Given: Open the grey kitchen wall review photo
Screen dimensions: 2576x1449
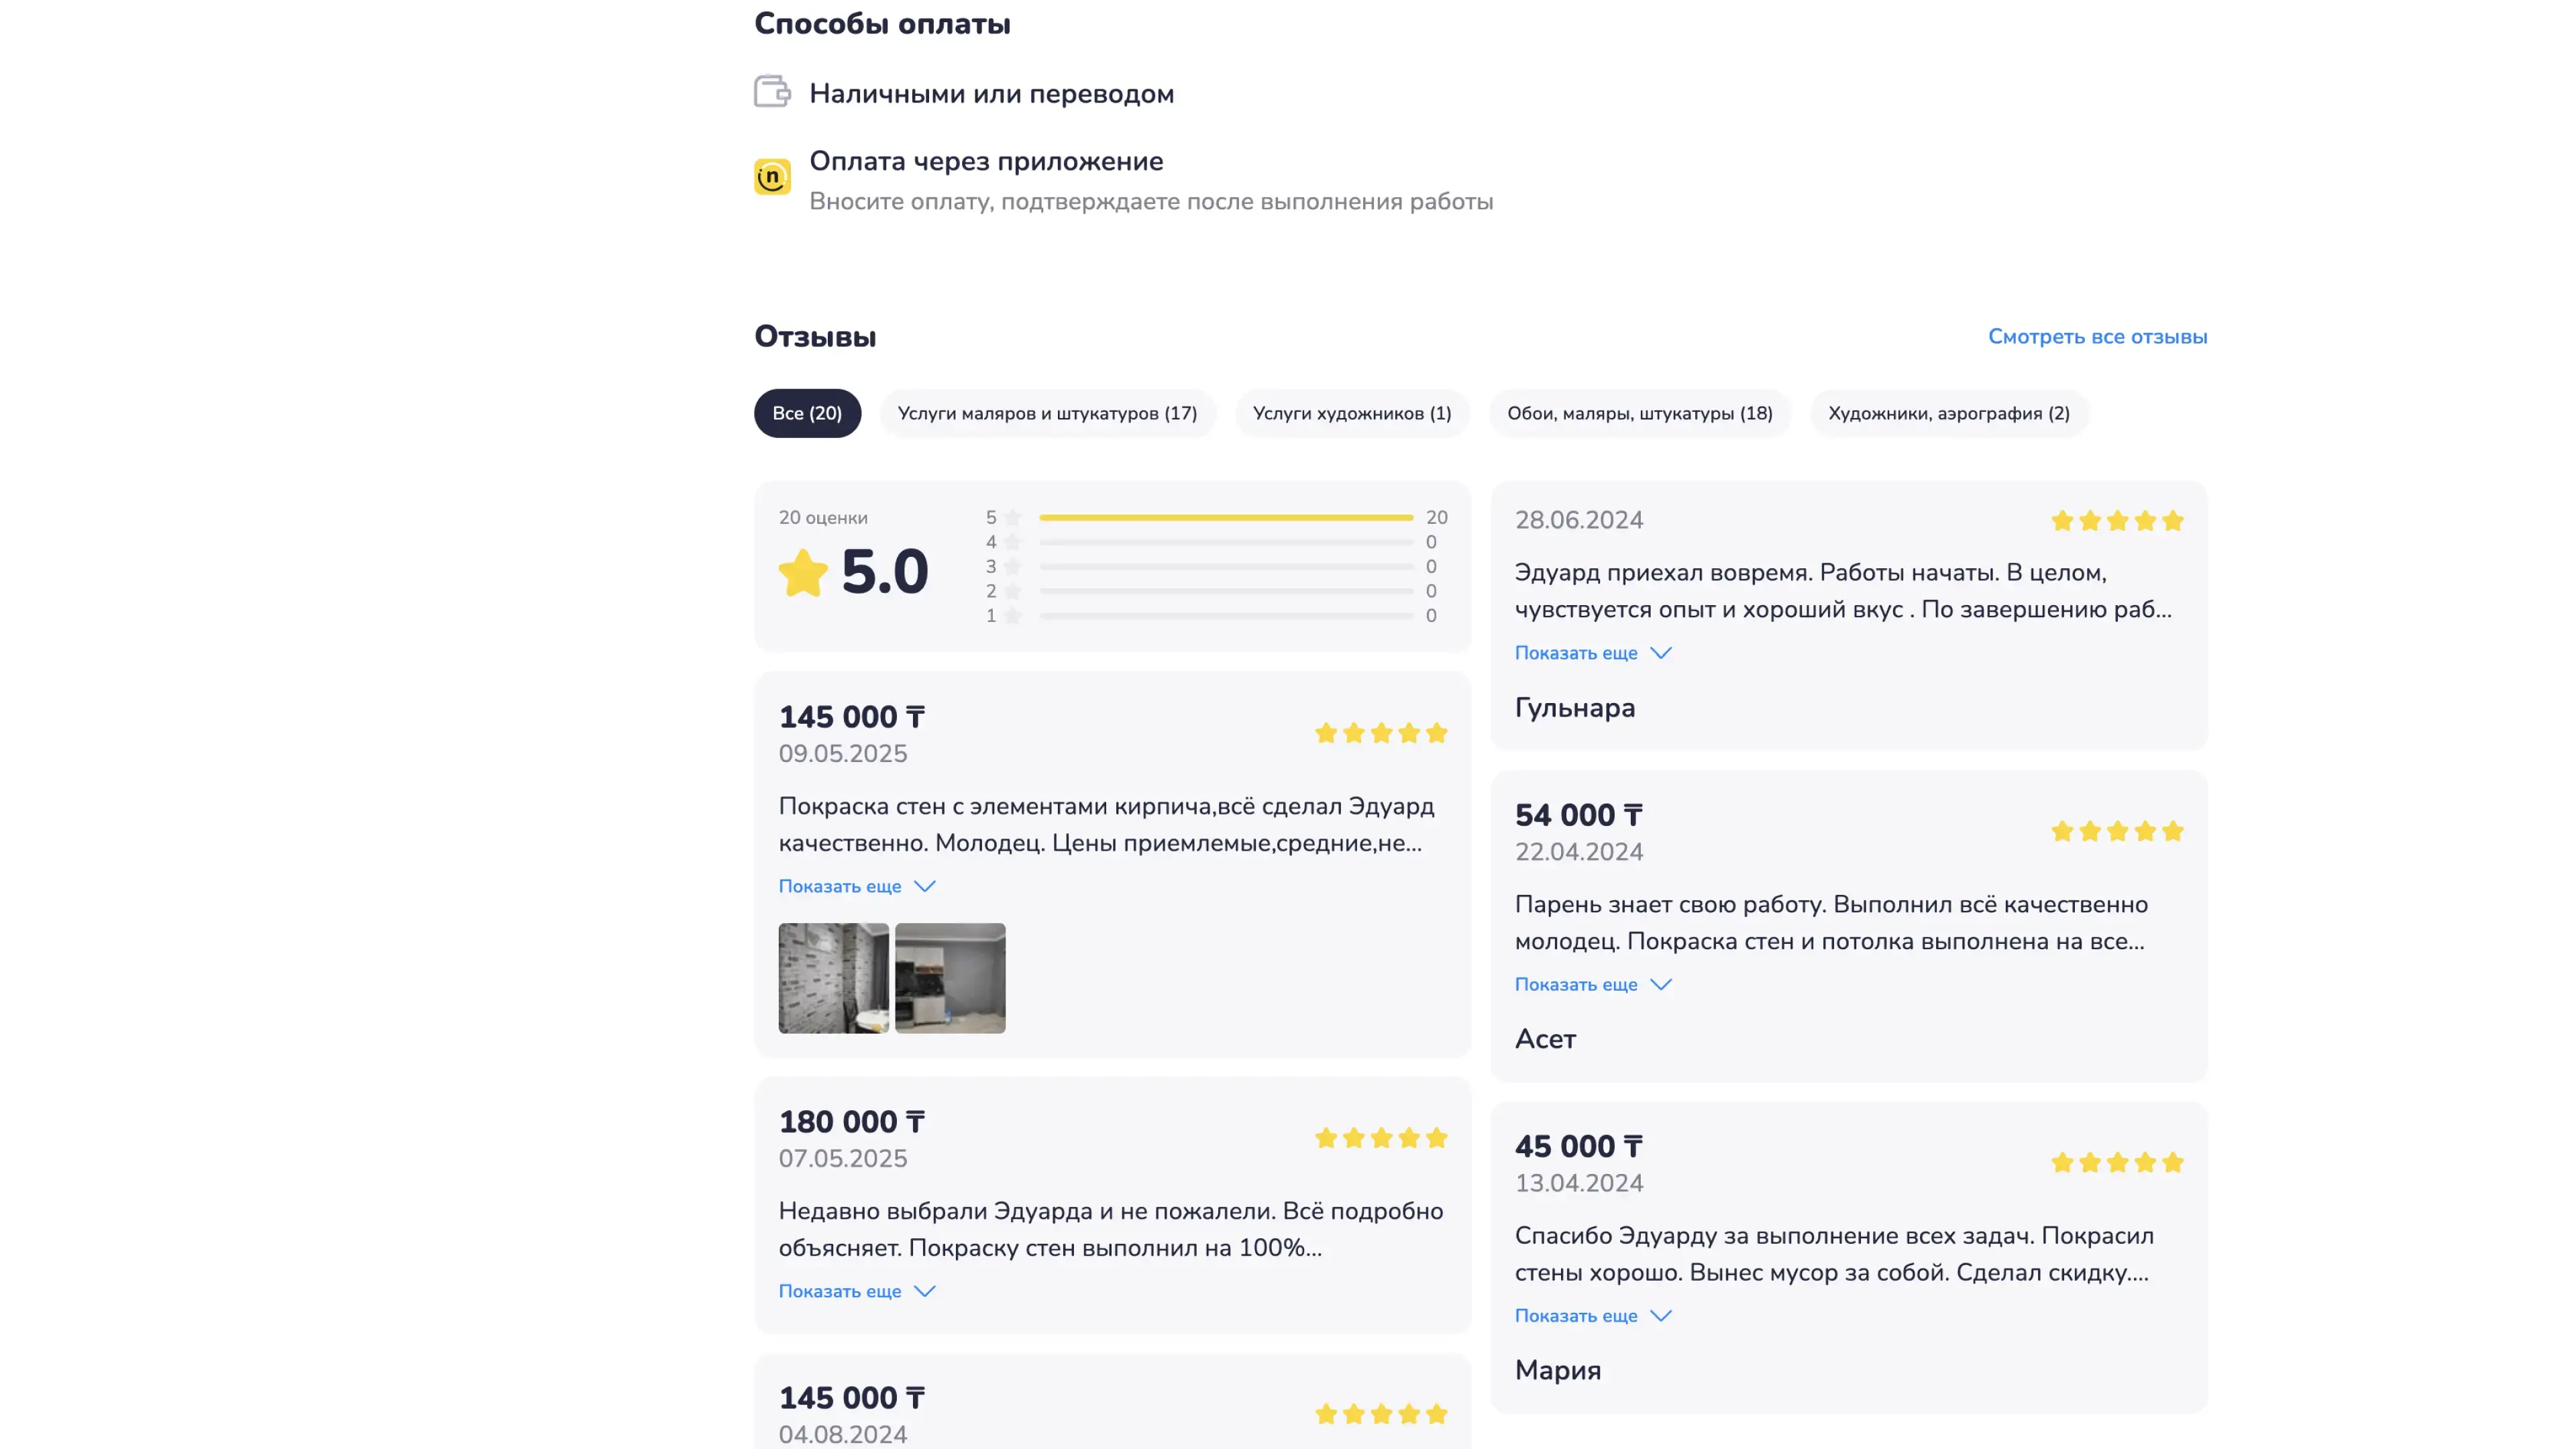Looking at the screenshot, I should (949, 978).
